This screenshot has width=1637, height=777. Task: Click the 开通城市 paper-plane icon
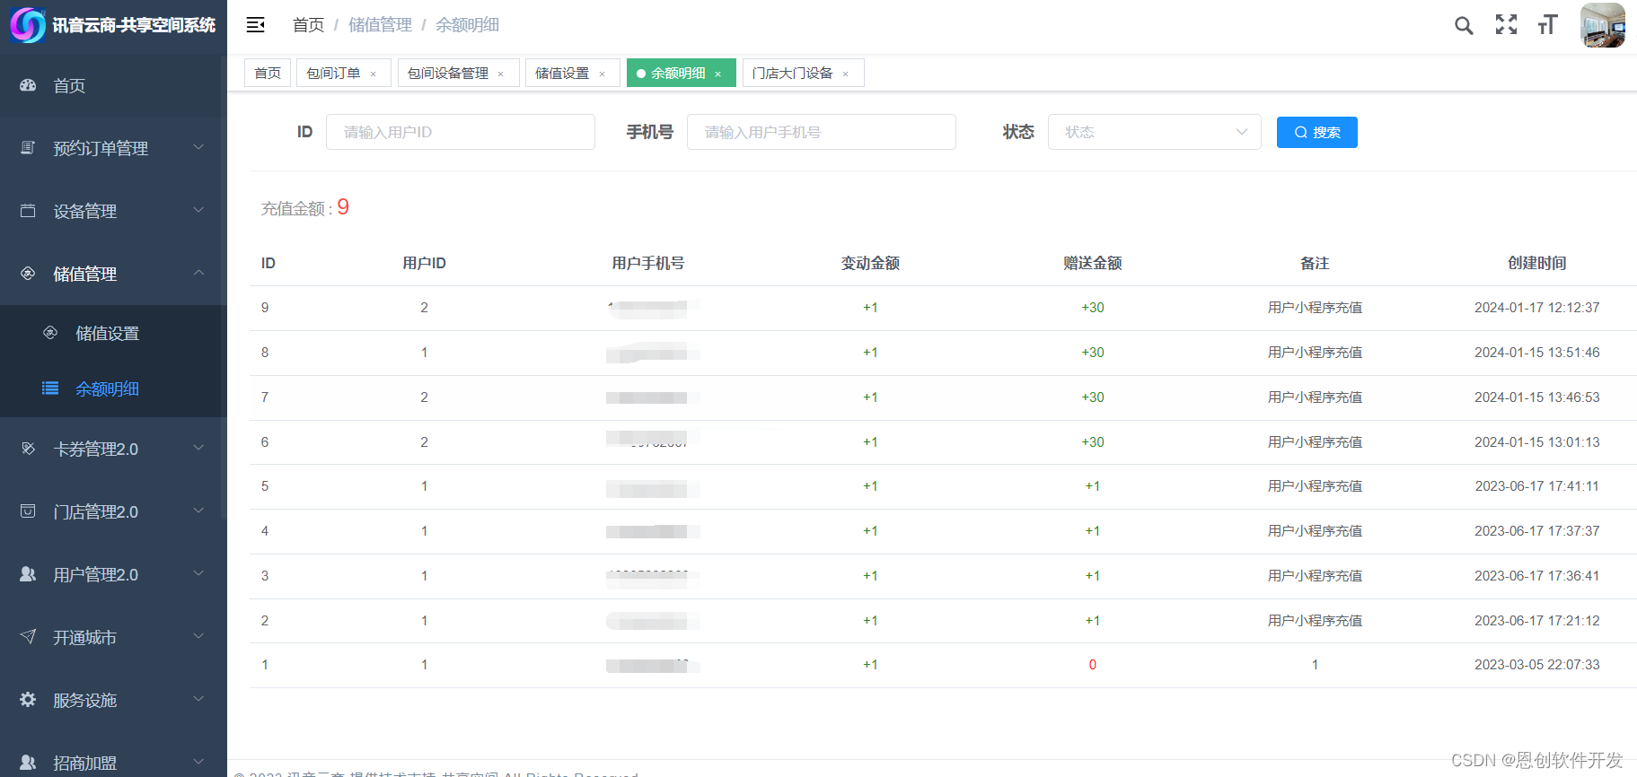(x=28, y=637)
